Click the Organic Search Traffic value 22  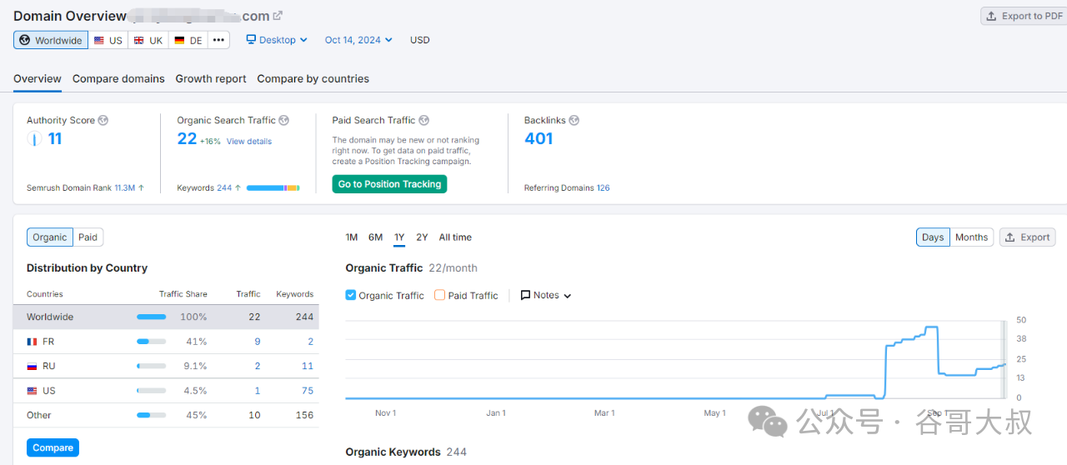[187, 138]
